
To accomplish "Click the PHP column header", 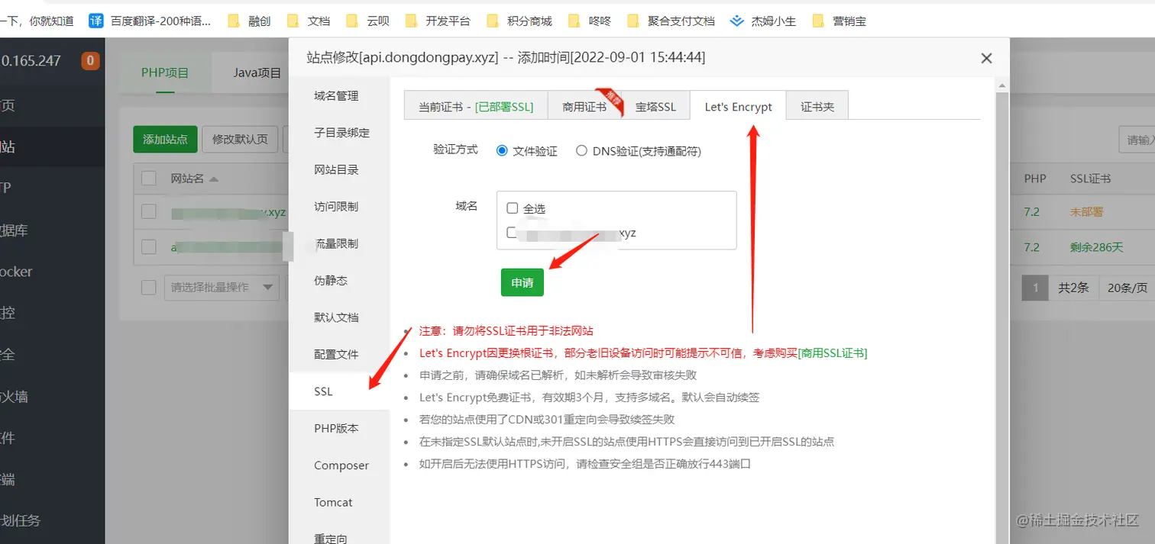I will pos(1035,179).
